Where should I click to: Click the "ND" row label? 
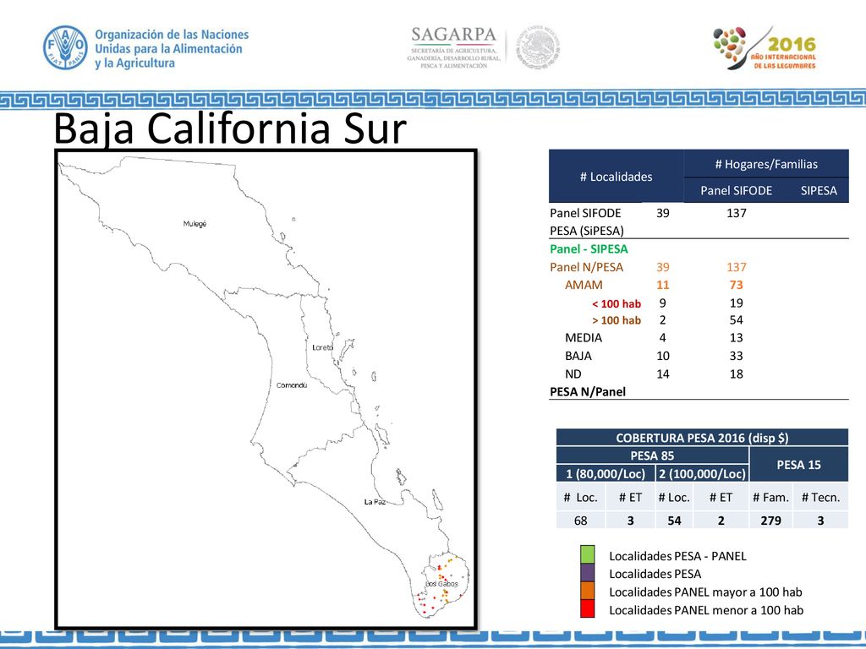pyautogui.click(x=573, y=374)
